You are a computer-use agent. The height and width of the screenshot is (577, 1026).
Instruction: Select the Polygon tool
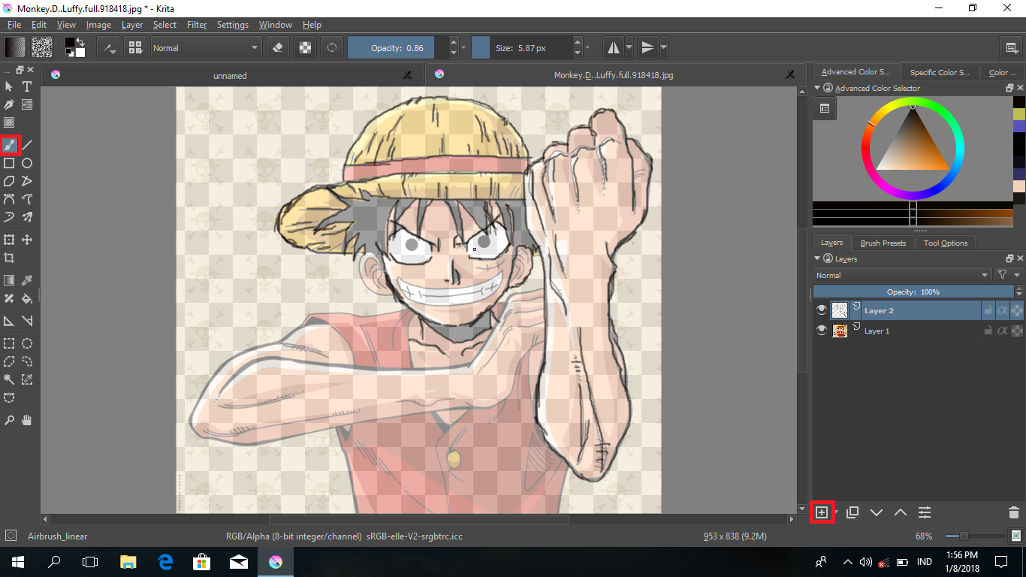coord(9,181)
